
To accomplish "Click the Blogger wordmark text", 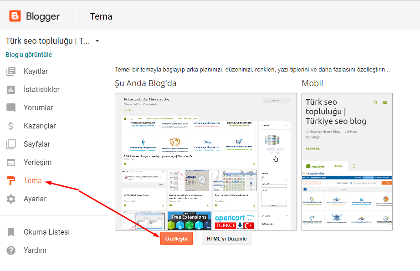I will click(x=43, y=16).
